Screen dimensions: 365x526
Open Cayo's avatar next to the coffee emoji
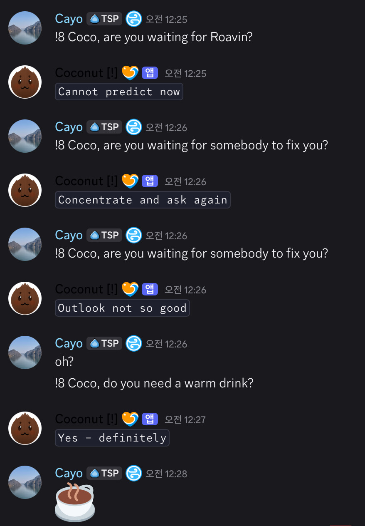[x=25, y=482]
